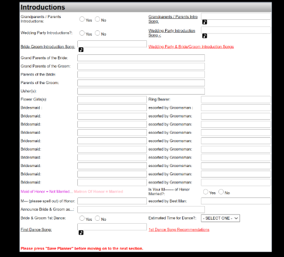
Task: Select Yes for Wedding Party Introductions
Action: 82,33
